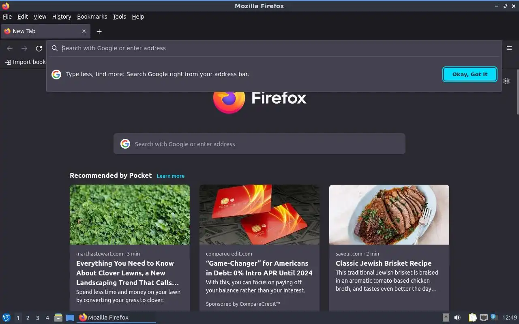
Task: Click the removable media eject tray icon
Action: click(446, 318)
